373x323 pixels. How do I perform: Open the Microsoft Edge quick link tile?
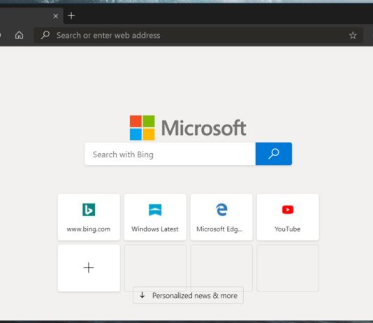tap(221, 217)
